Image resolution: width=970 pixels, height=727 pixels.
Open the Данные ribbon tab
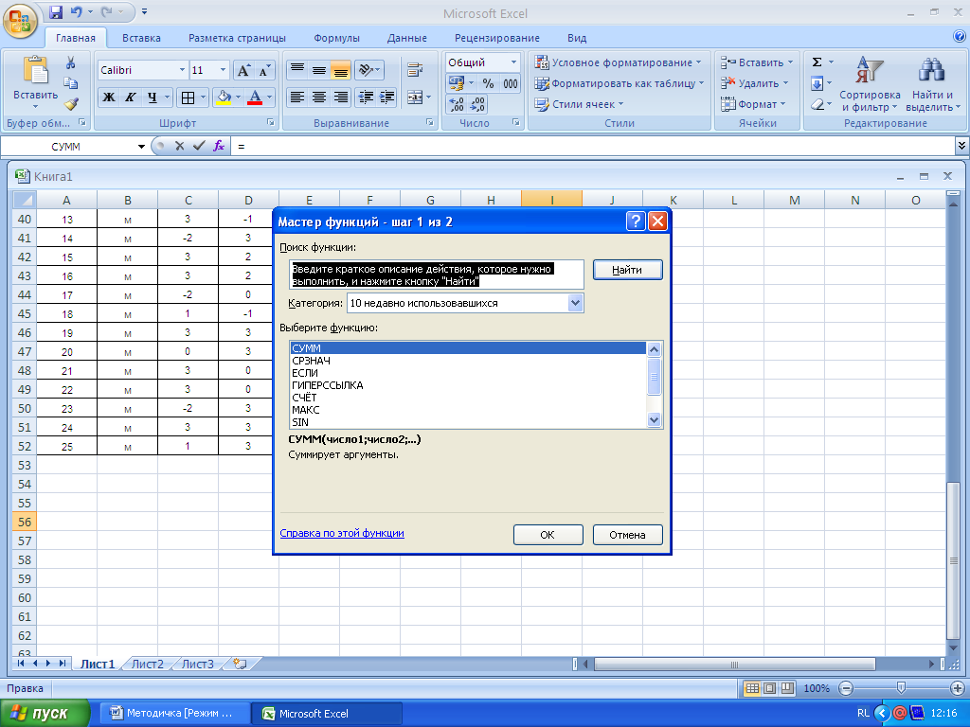pos(407,38)
